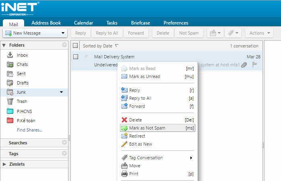Click the Reply to All toolbar button
The height and width of the screenshot is (181, 281).
coord(107,33)
